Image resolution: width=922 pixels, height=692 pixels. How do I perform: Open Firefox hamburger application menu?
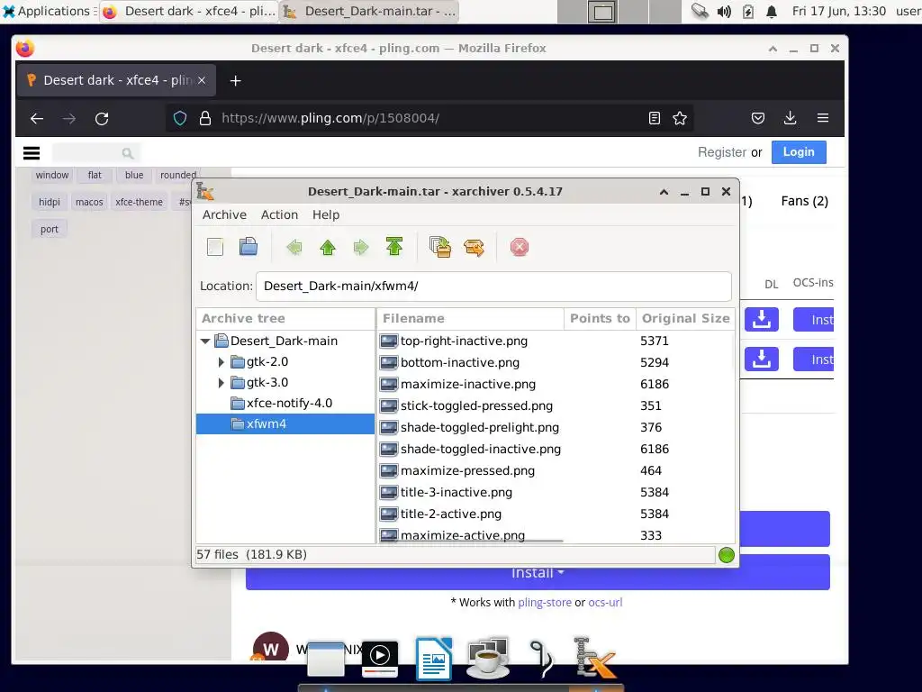(823, 118)
